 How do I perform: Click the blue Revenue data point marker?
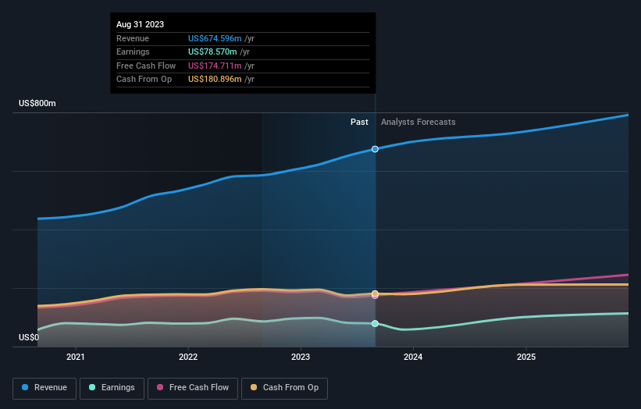[x=375, y=149]
